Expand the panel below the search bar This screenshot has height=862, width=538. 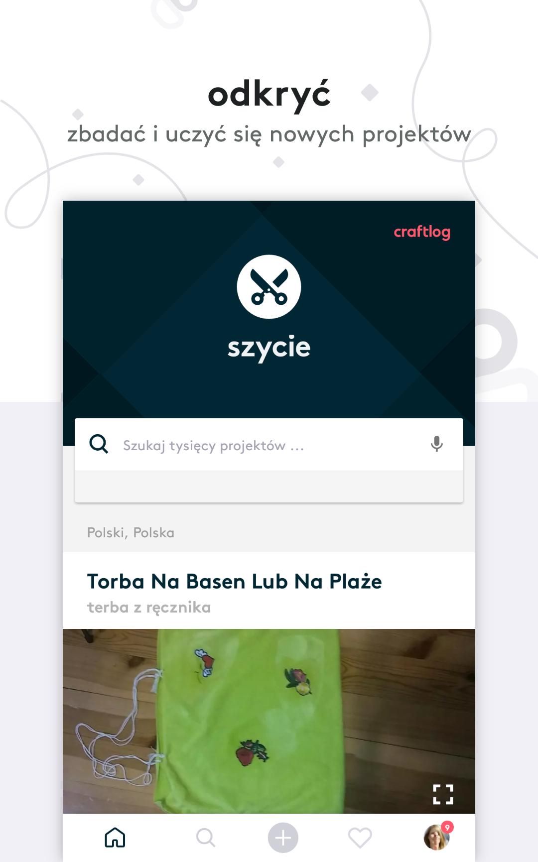coord(269,487)
